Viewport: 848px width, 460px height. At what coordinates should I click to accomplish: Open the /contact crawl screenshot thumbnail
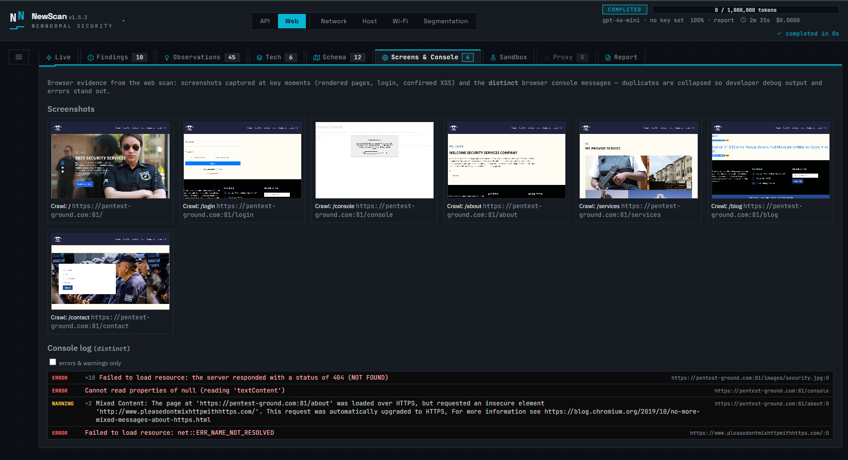[x=110, y=271]
